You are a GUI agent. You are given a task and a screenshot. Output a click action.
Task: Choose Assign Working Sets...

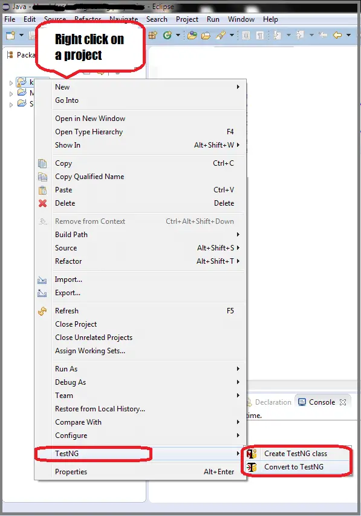(x=140, y=351)
